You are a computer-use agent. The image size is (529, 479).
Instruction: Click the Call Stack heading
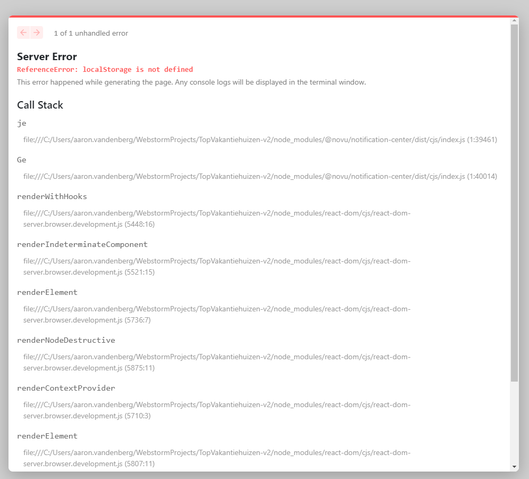(40, 105)
